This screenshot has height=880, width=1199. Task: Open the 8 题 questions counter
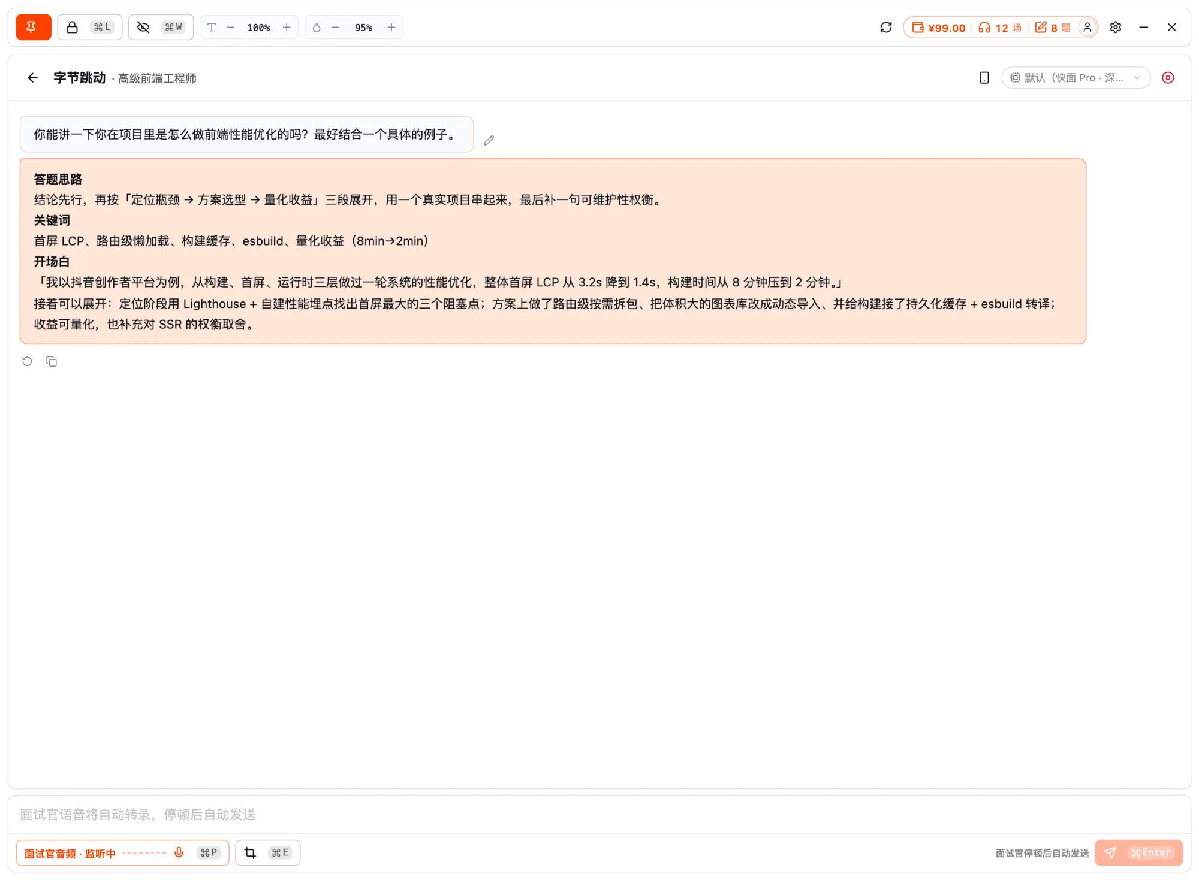[x=1053, y=28]
